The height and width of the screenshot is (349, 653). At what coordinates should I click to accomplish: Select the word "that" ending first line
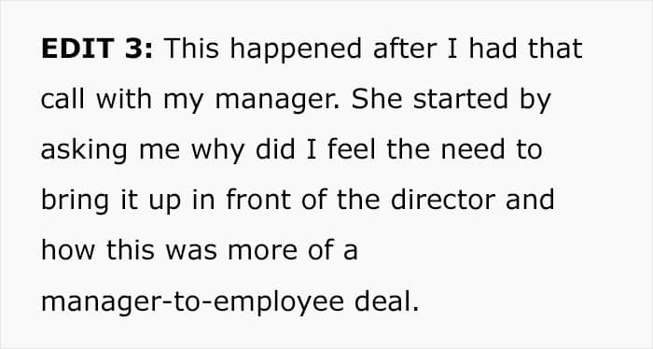click(x=555, y=49)
